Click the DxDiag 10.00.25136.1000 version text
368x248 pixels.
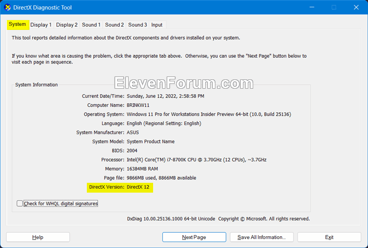[x=171, y=219]
